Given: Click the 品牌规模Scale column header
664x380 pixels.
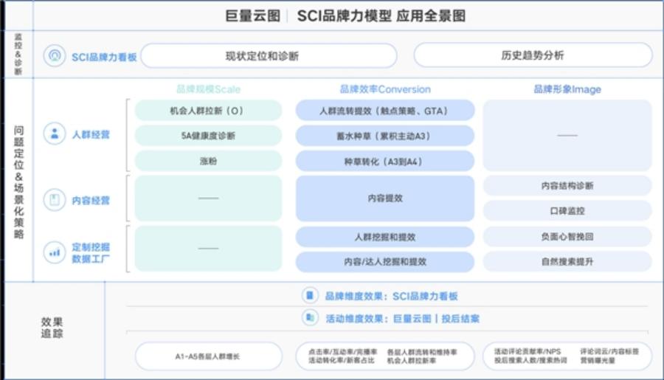Looking at the screenshot, I should 208,89.
